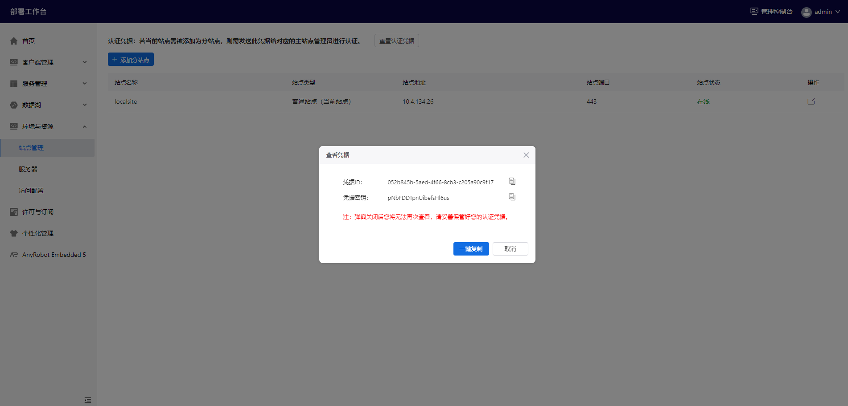Click the 查看凭据 dialog title

(338, 155)
